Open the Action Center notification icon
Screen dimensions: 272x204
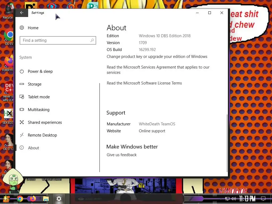(x=263, y=199)
